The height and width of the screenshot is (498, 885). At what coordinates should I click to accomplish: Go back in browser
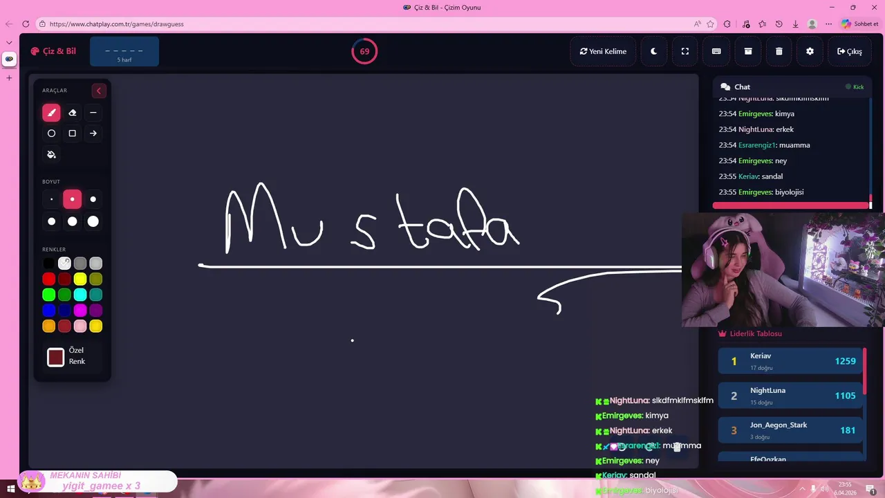9,24
